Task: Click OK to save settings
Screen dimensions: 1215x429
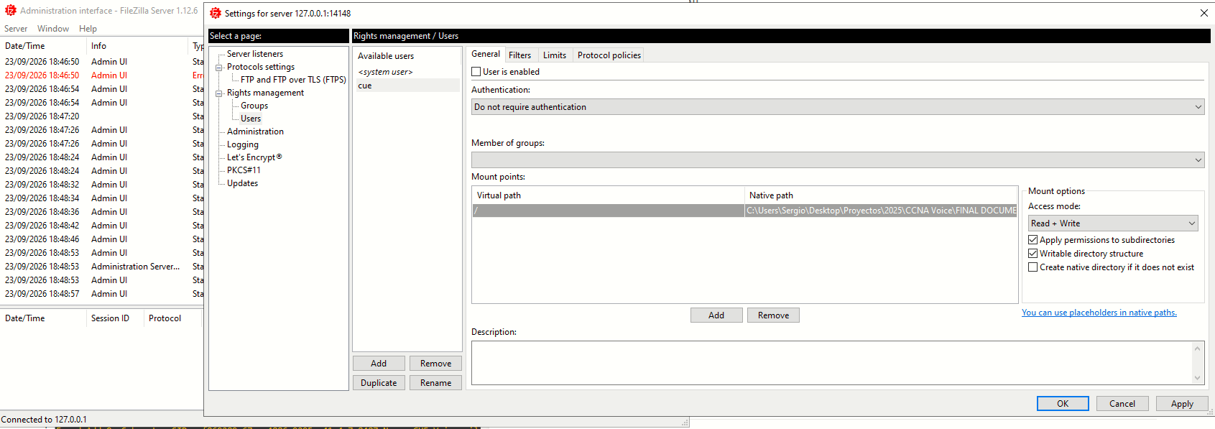Action: (x=1063, y=404)
